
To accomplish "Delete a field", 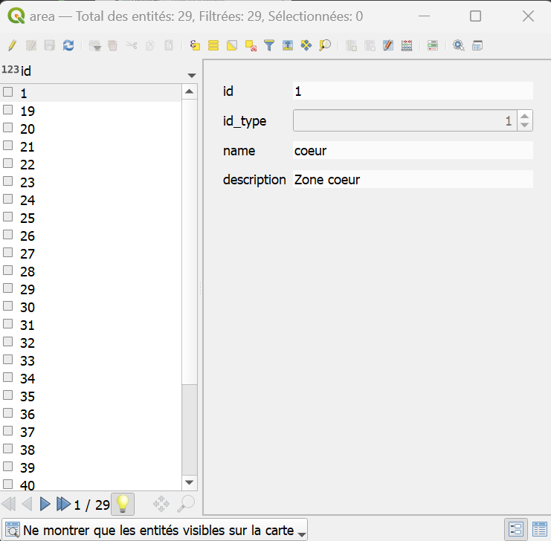I will (370, 45).
